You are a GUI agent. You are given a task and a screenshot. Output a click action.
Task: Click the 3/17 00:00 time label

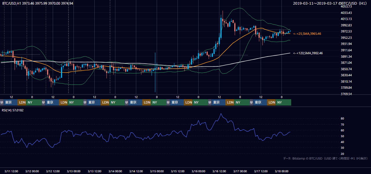click(x=240, y=171)
